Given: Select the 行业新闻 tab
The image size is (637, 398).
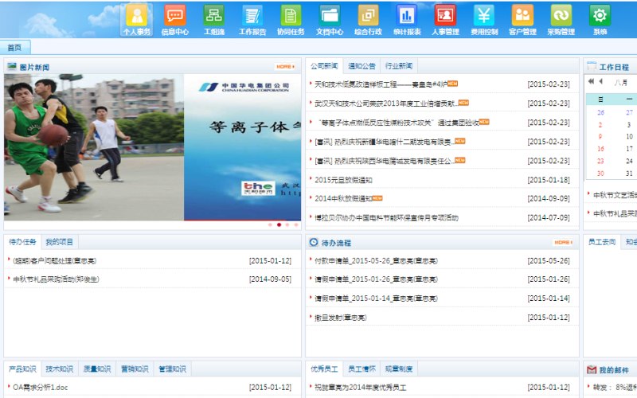Looking at the screenshot, I should coord(399,66).
